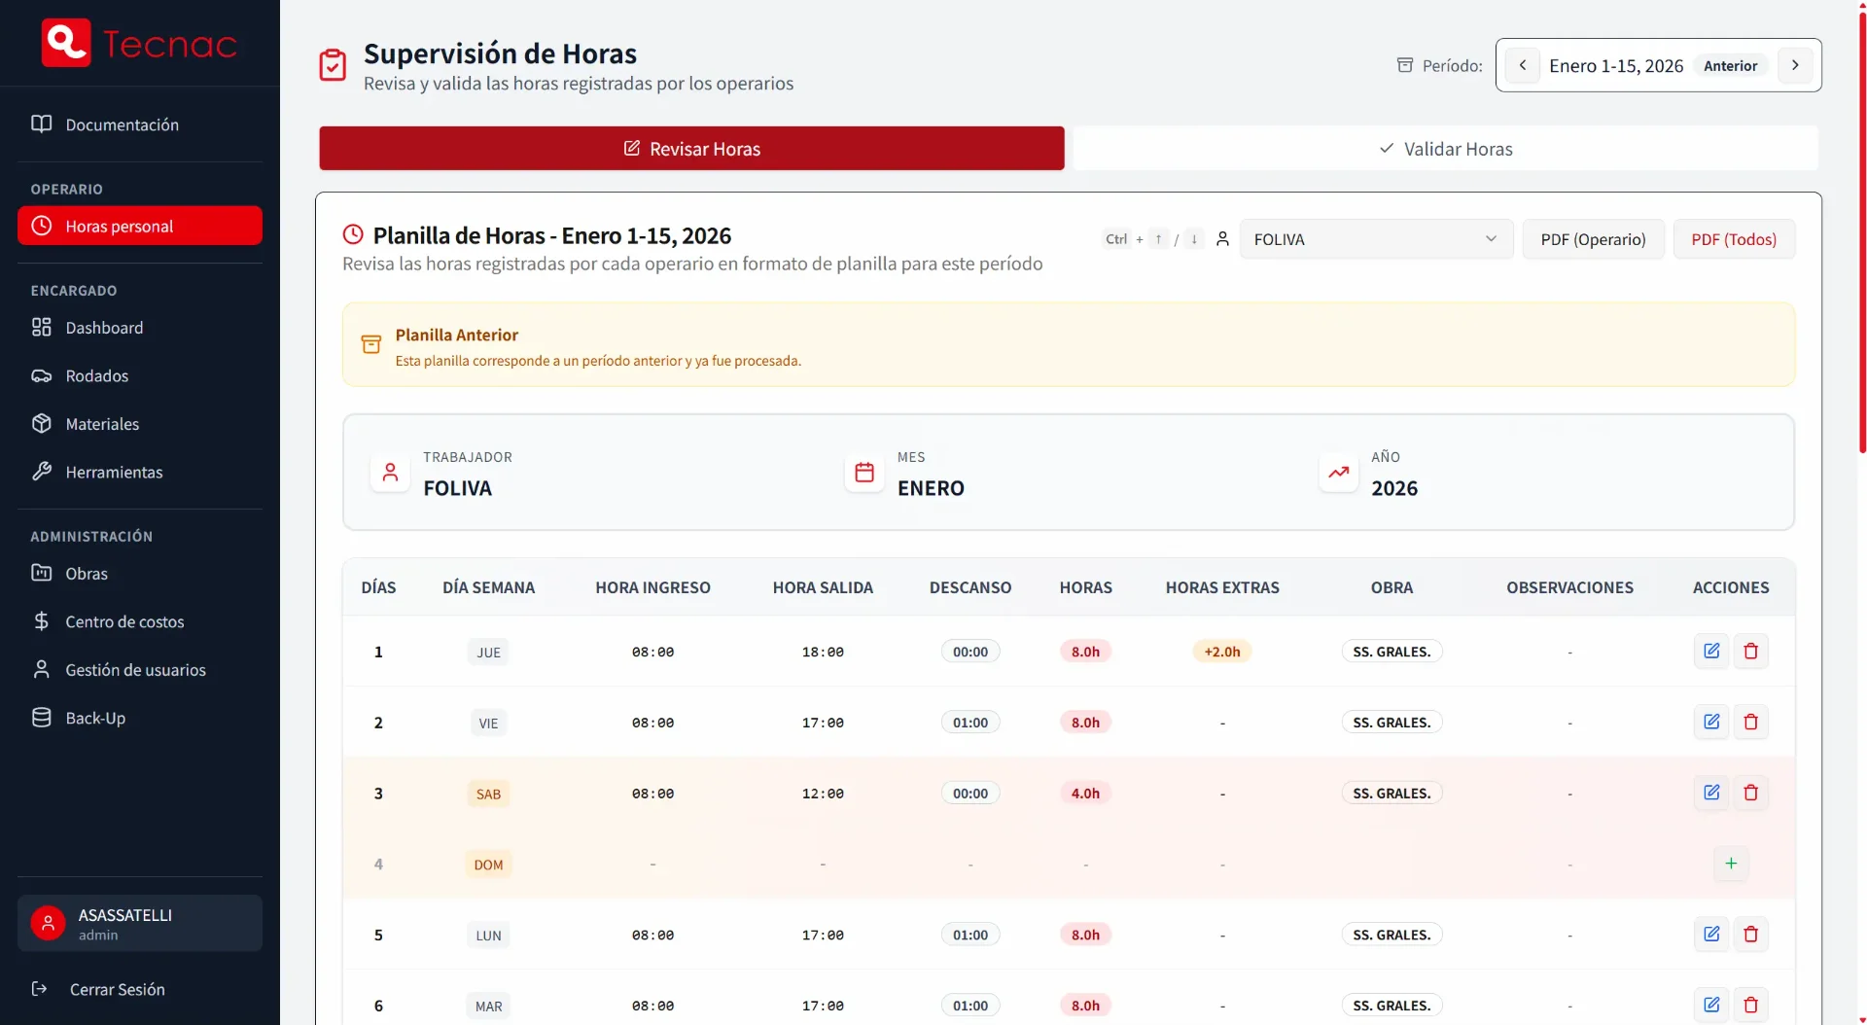1867x1025 pixels.
Task: Go to previous period with left chevron
Action: pos(1522,65)
